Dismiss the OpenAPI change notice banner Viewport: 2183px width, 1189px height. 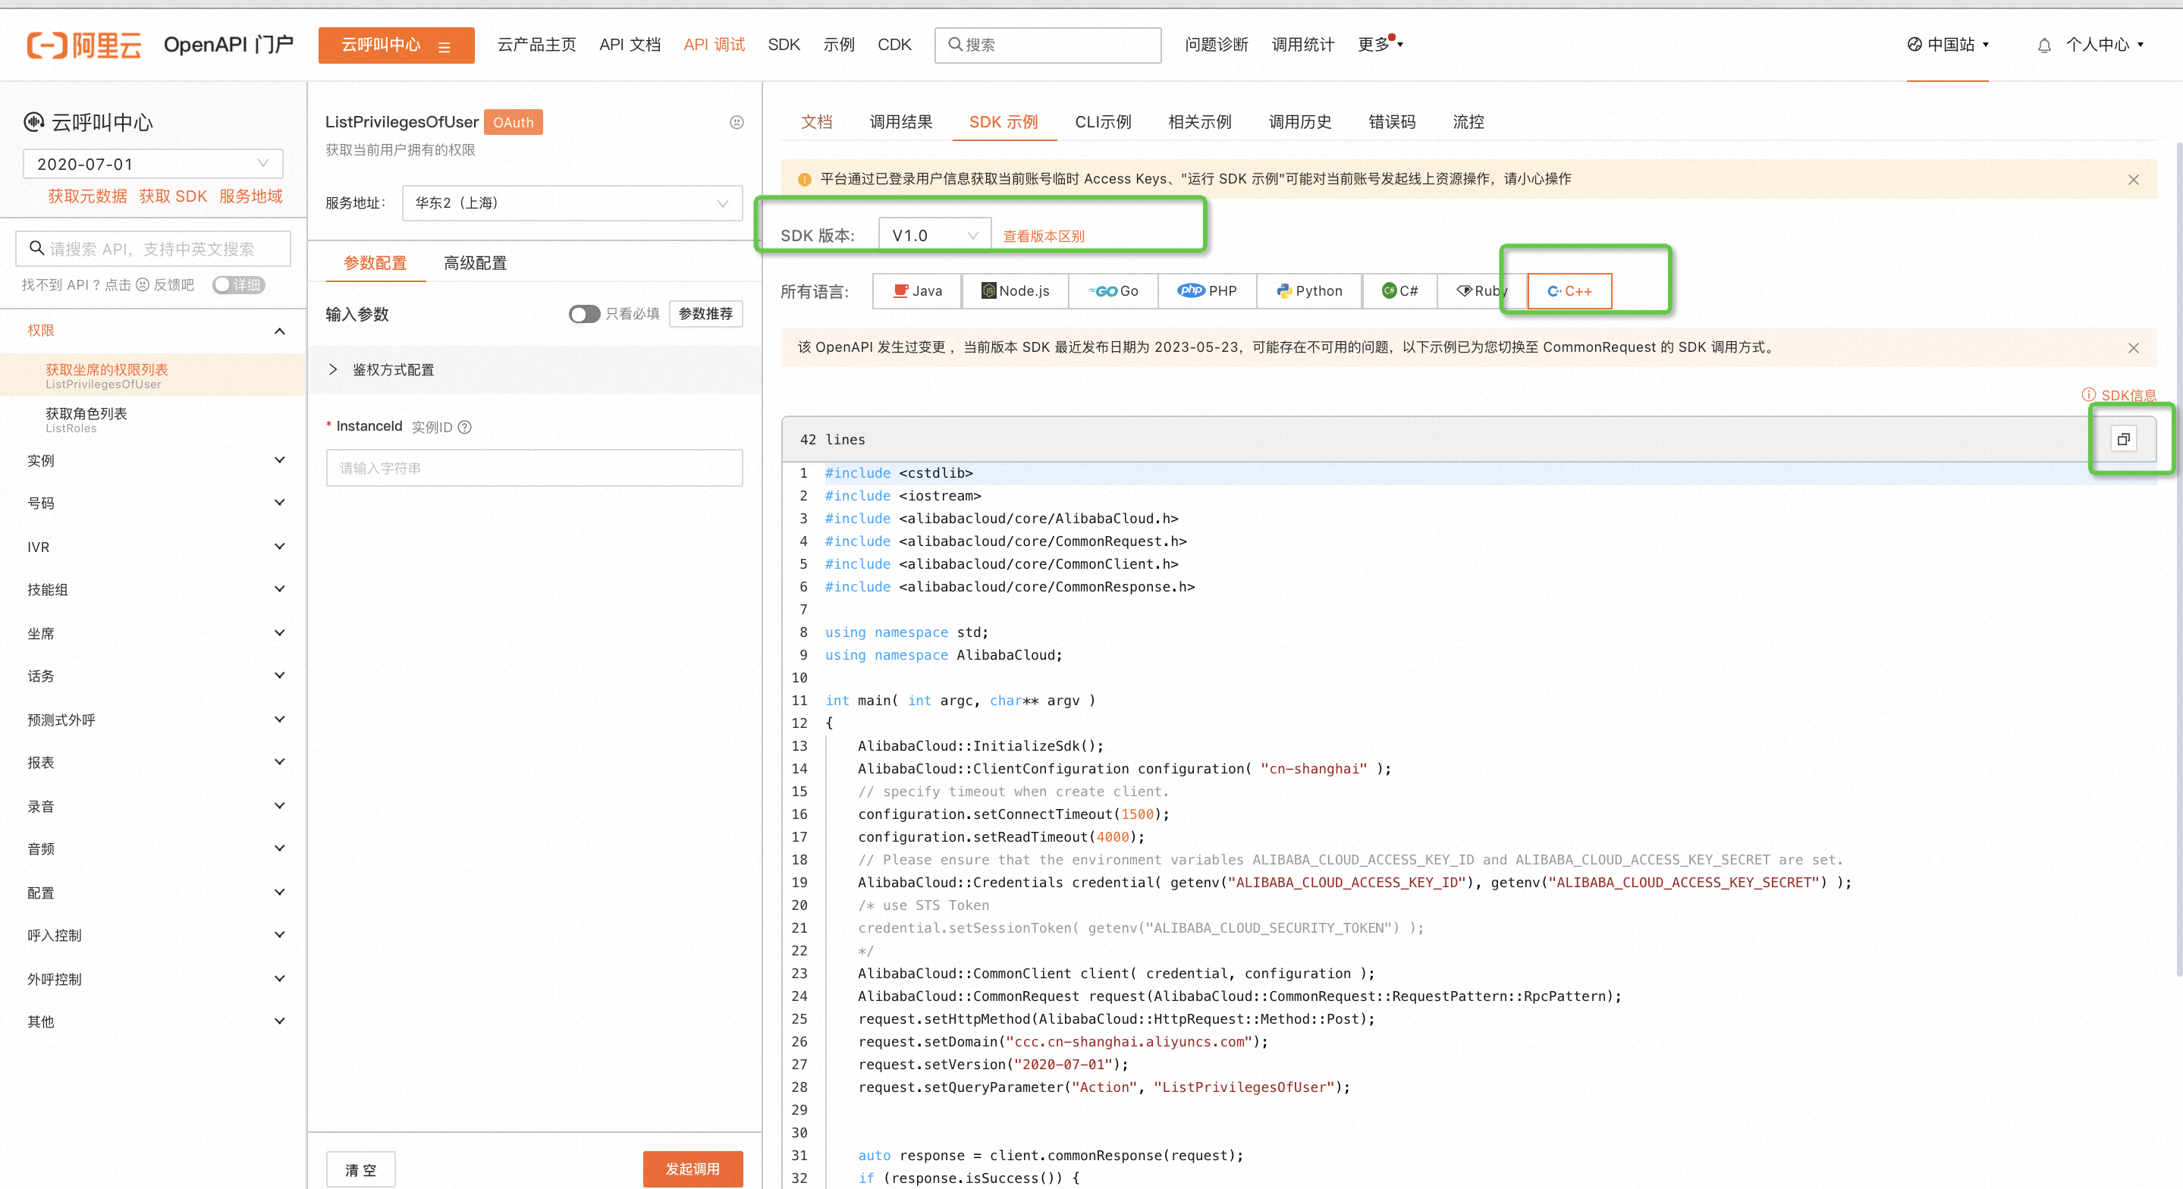[x=2133, y=348]
